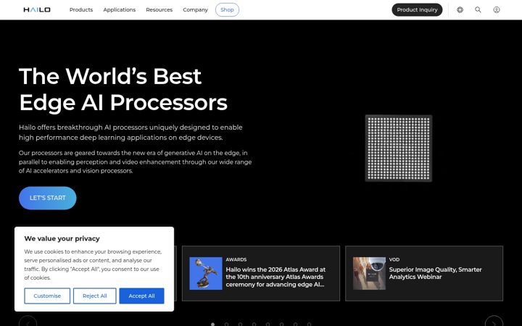
Task: Read the Hailo wins 2026 Atlas Award article
Action: point(275,277)
